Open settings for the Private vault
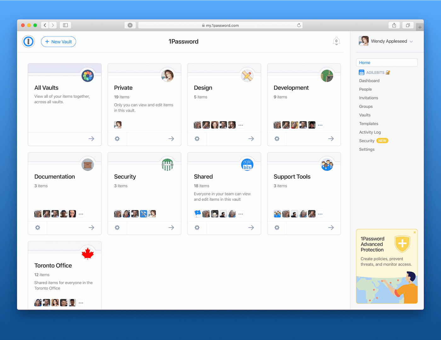 tap(117, 139)
